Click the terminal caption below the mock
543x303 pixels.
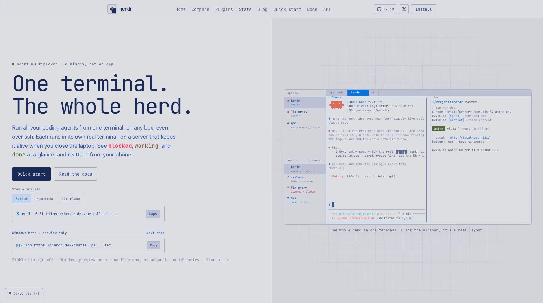click(x=407, y=230)
